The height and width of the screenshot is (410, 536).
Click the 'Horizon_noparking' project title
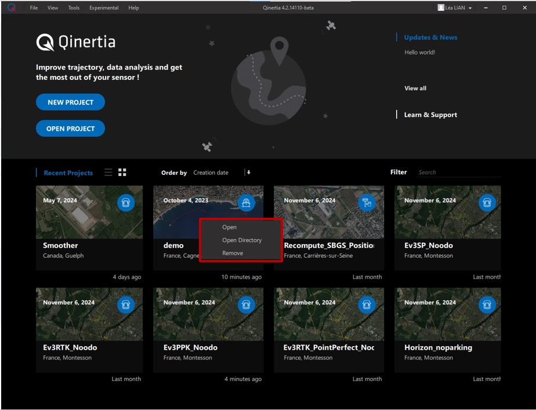(438, 347)
